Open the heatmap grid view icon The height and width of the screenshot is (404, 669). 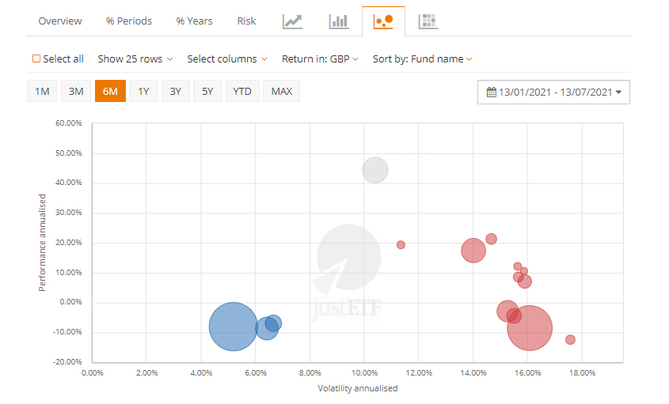tap(428, 21)
